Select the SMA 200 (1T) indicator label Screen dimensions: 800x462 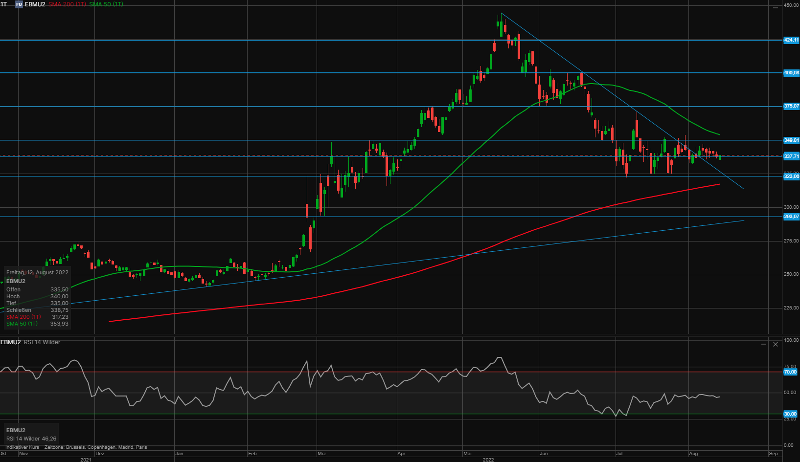pyautogui.click(x=67, y=4)
